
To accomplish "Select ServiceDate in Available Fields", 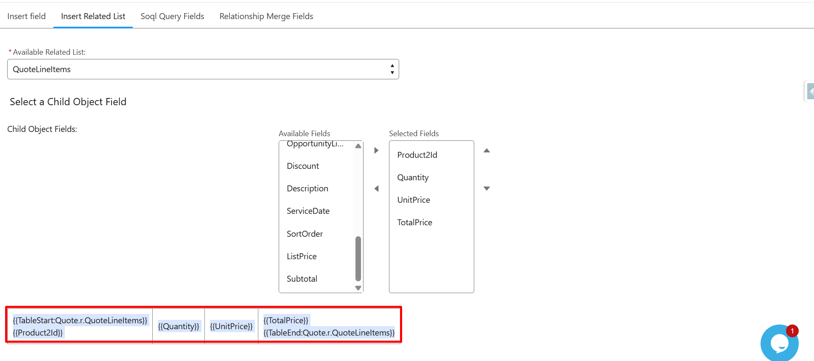I will [x=308, y=211].
